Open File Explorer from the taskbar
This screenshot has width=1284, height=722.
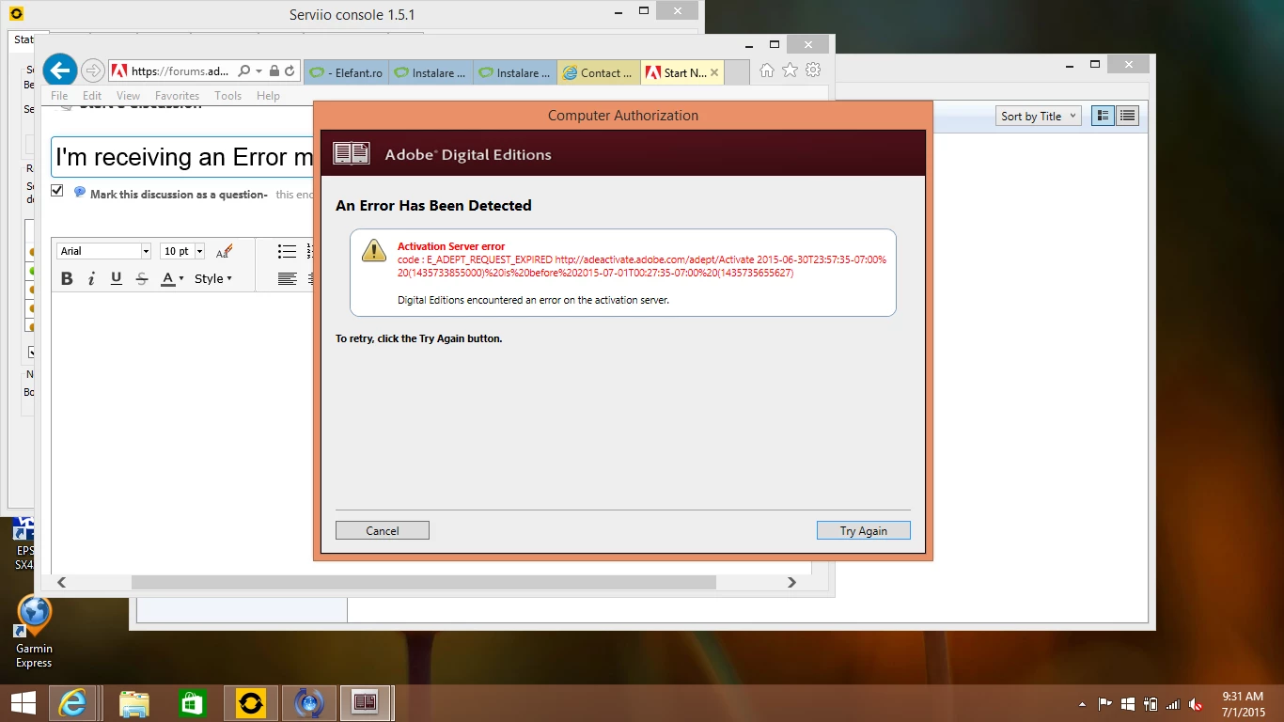click(x=133, y=702)
